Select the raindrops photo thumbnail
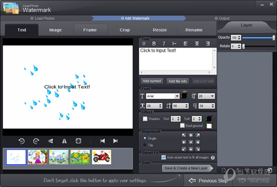 (16, 157)
